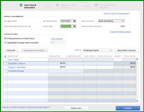Click Regular Pay cell for Elizabeth N. Mason

pos(57,63)
